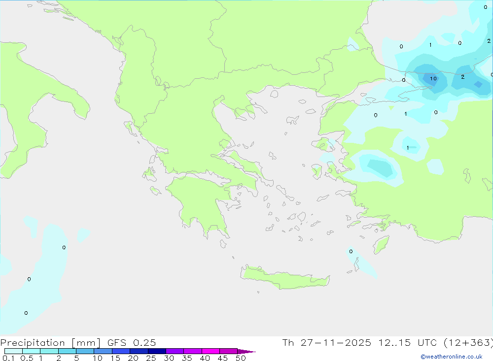Click the 0.1–0.5 mm palest legend swatch
493x361 pixels.
click(x=13, y=351)
